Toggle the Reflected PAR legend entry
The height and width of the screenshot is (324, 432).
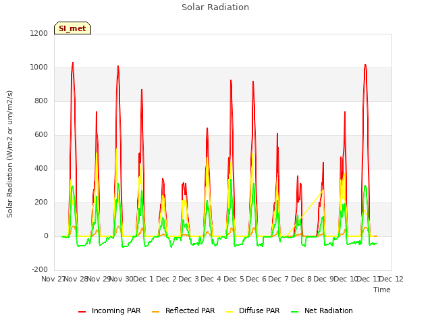click(183, 310)
